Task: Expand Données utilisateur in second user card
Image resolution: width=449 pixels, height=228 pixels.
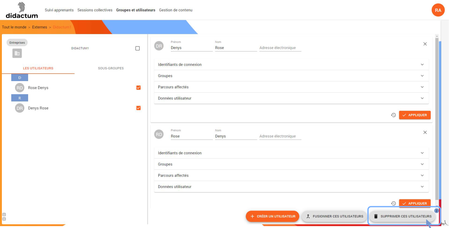Action: coord(291,187)
